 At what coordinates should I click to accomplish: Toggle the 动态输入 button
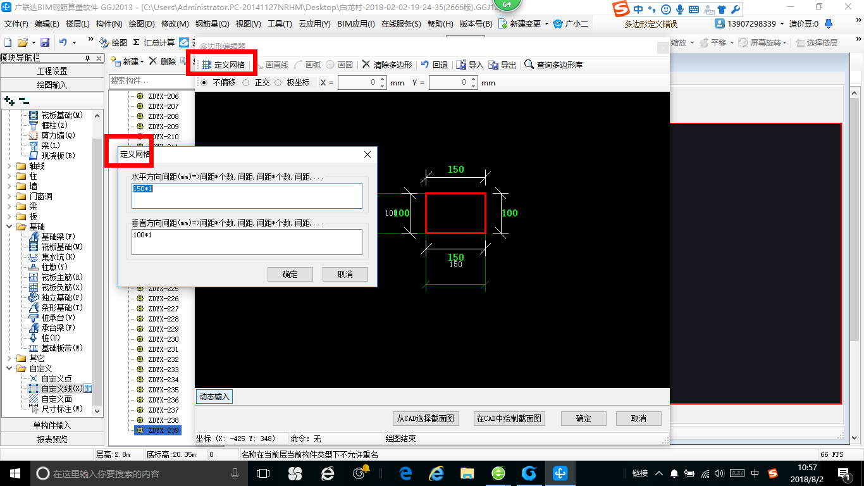[214, 397]
